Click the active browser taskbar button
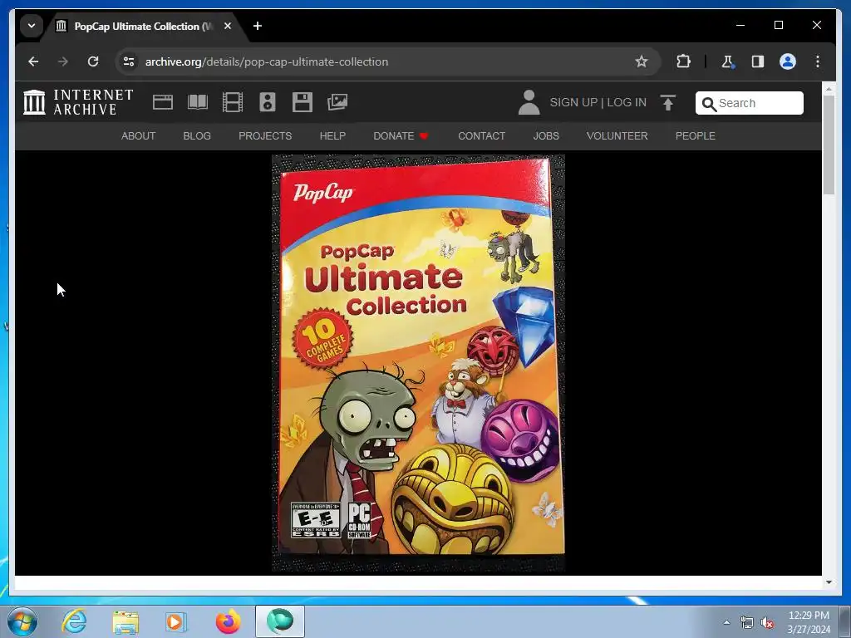 280,621
